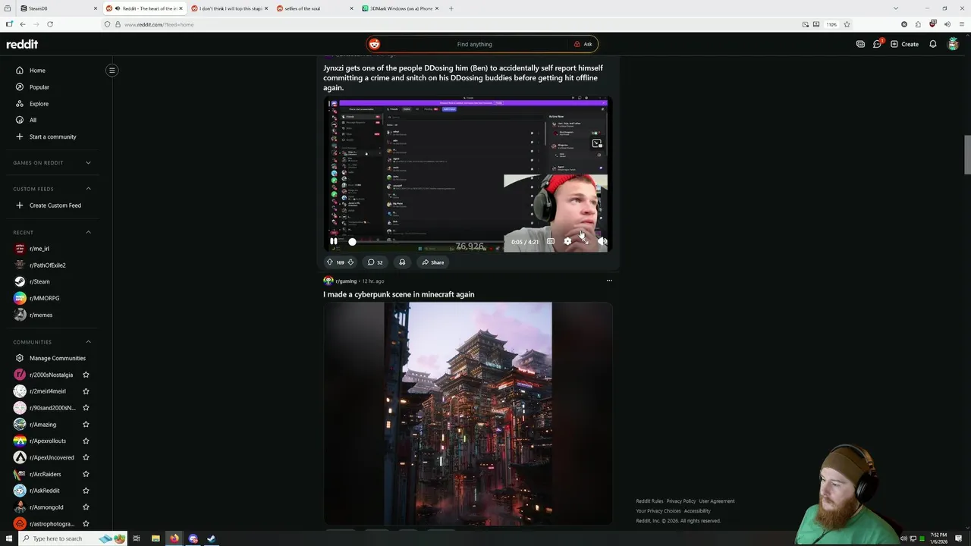The image size is (971, 546).
Task: Favorite r/2meirl4meirl with its star
Action: click(86, 391)
